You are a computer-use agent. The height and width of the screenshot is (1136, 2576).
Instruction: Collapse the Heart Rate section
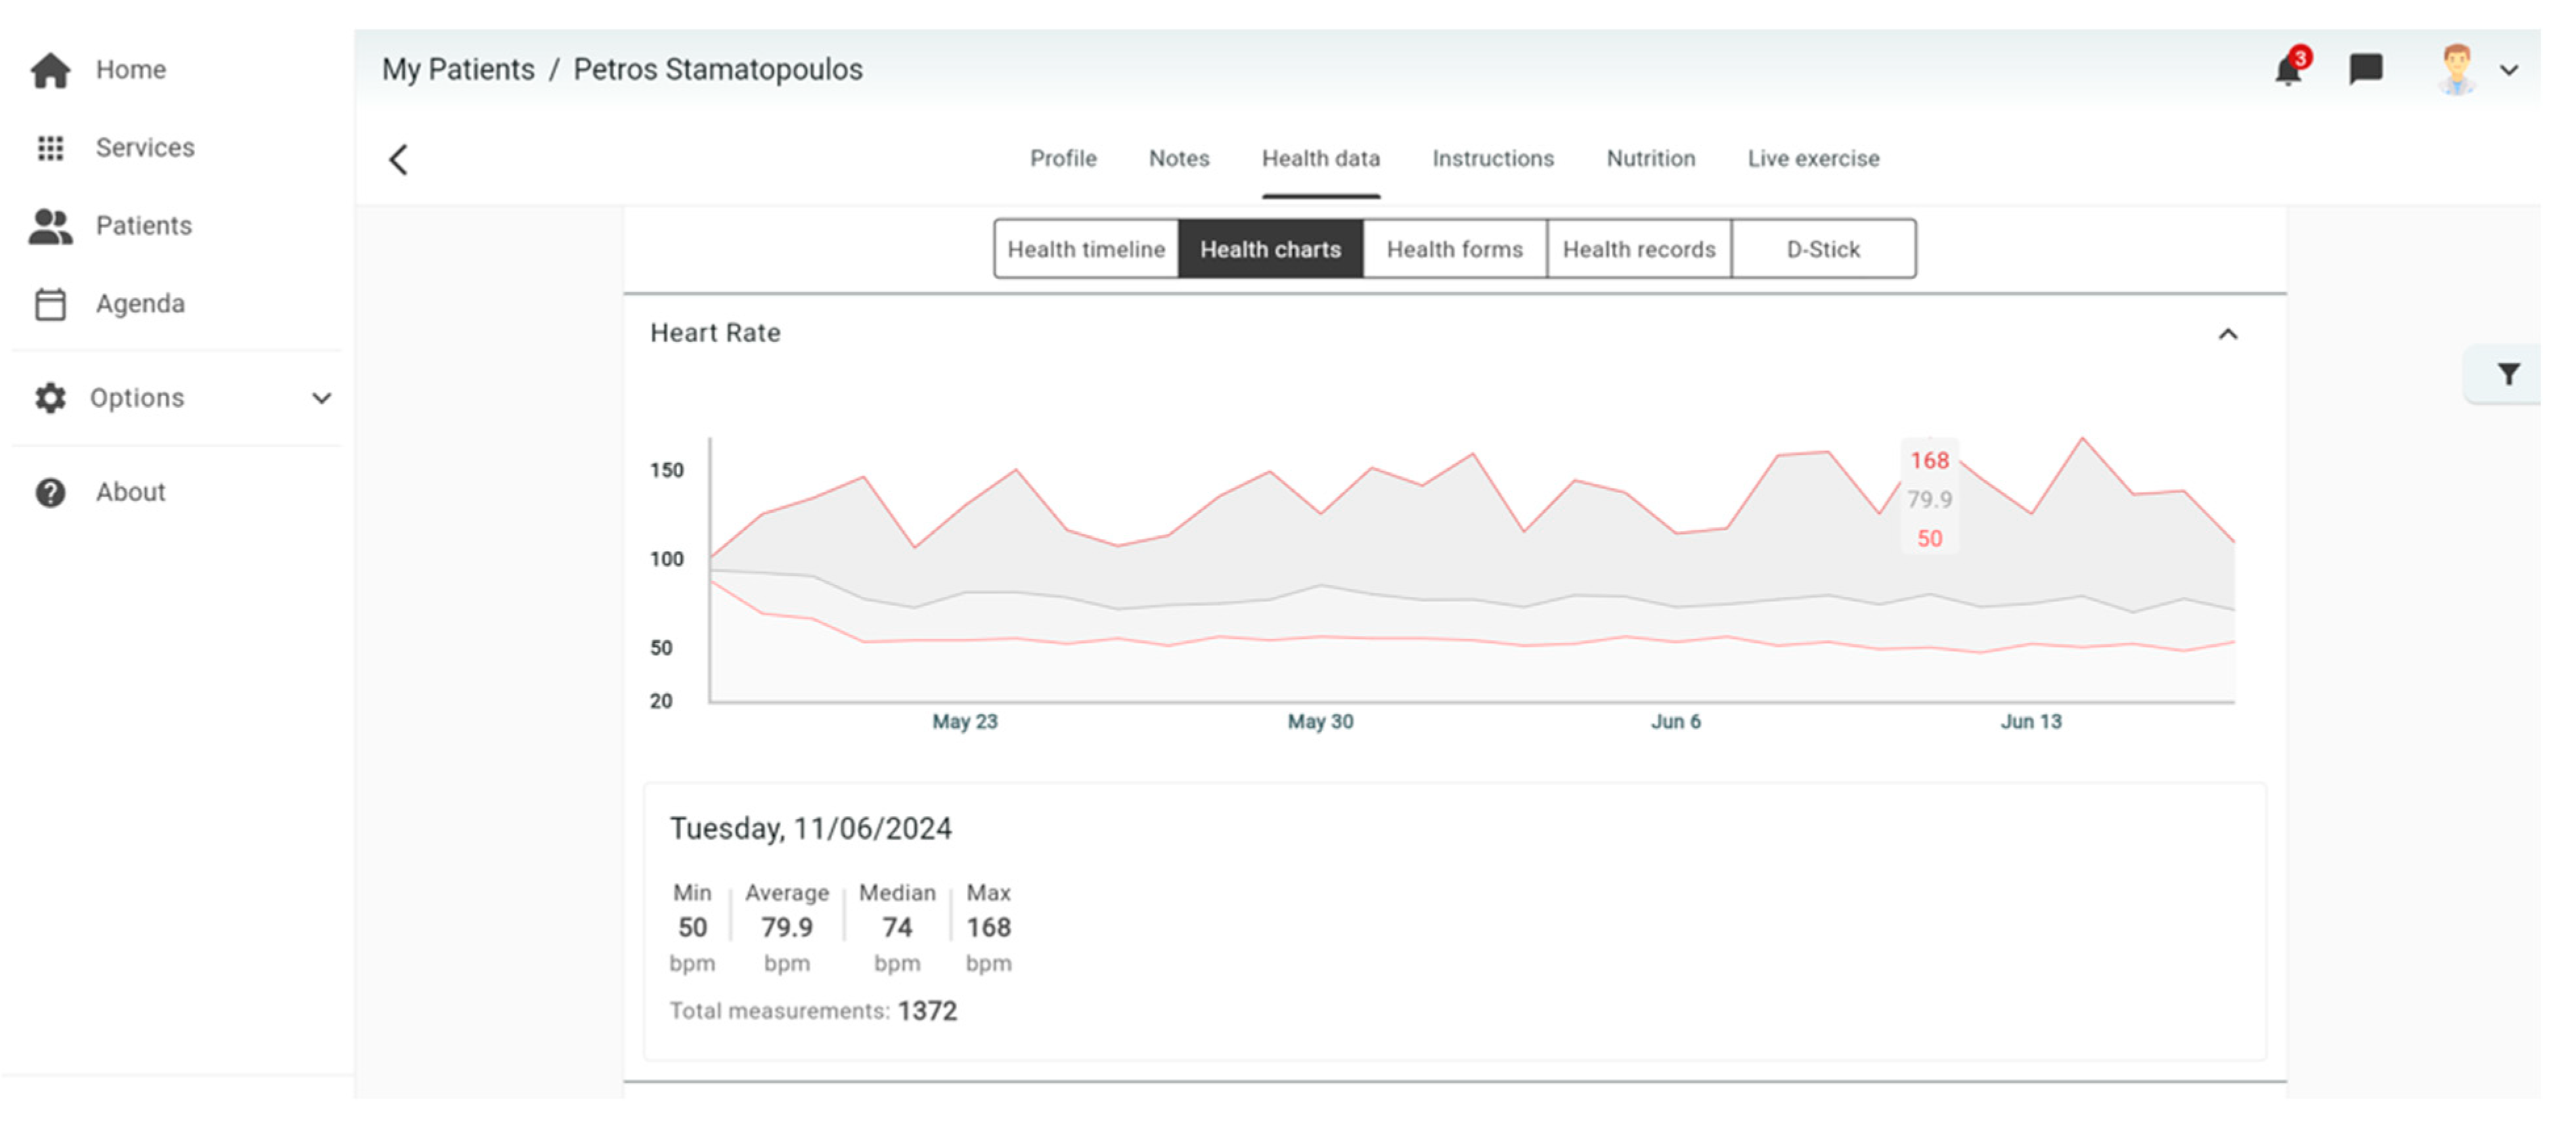2227,334
